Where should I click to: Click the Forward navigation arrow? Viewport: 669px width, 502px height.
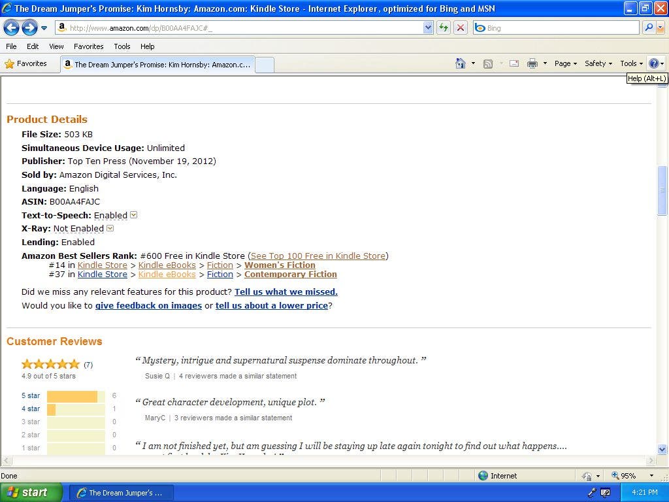tap(29, 27)
